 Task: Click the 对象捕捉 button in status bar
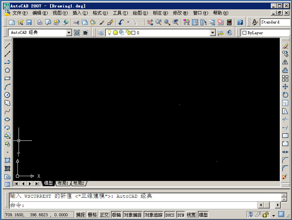[x=133, y=215]
